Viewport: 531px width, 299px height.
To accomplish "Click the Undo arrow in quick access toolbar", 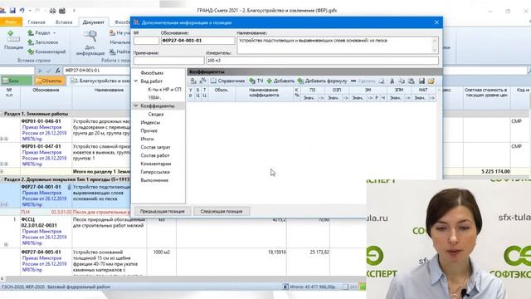I will [x=22, y=11].
